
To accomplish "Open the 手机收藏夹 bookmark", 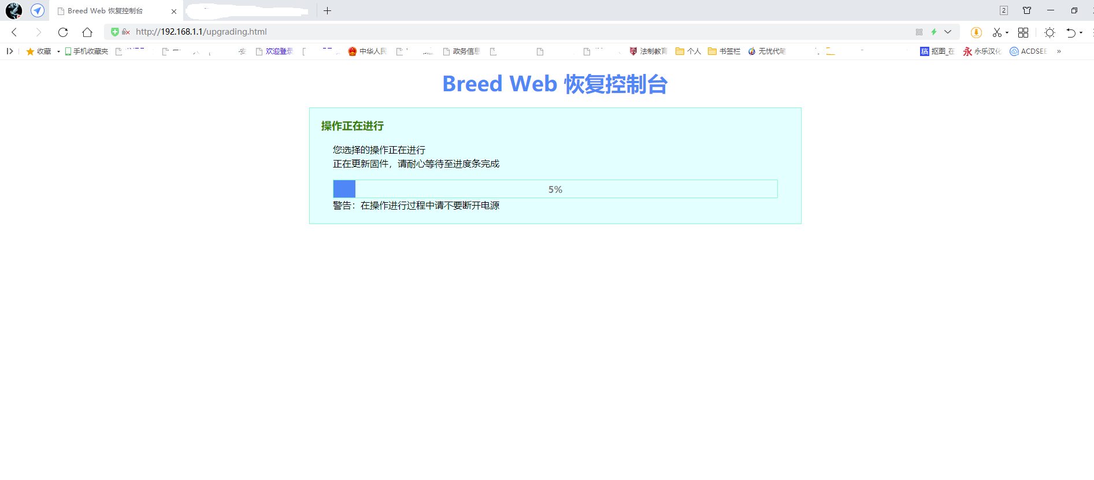I will click(x=87, y=51).
